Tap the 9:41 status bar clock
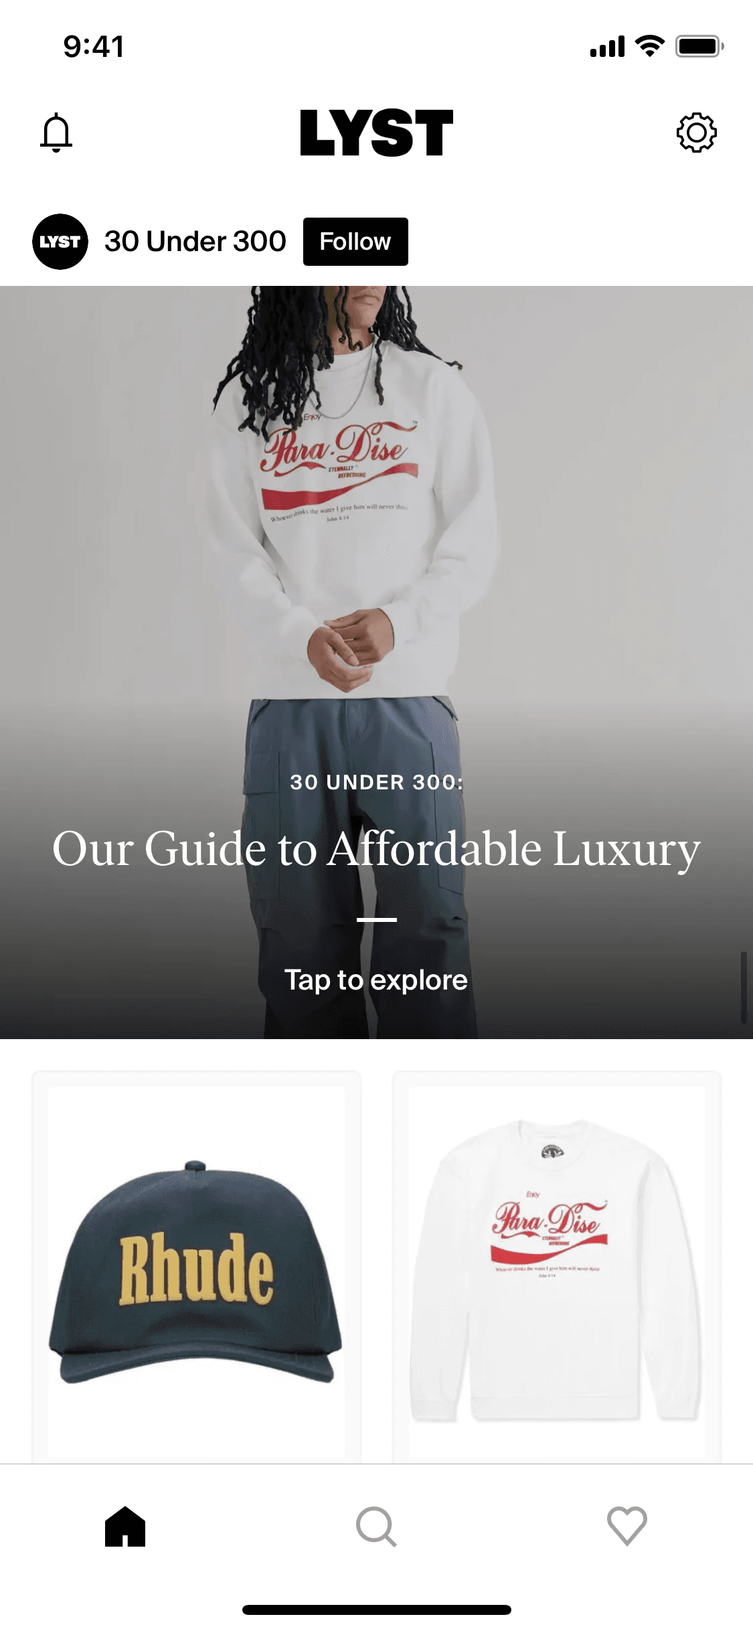The width and height of the screenshot is (753, 1631). pyautogui.click(x=94, y=47)
